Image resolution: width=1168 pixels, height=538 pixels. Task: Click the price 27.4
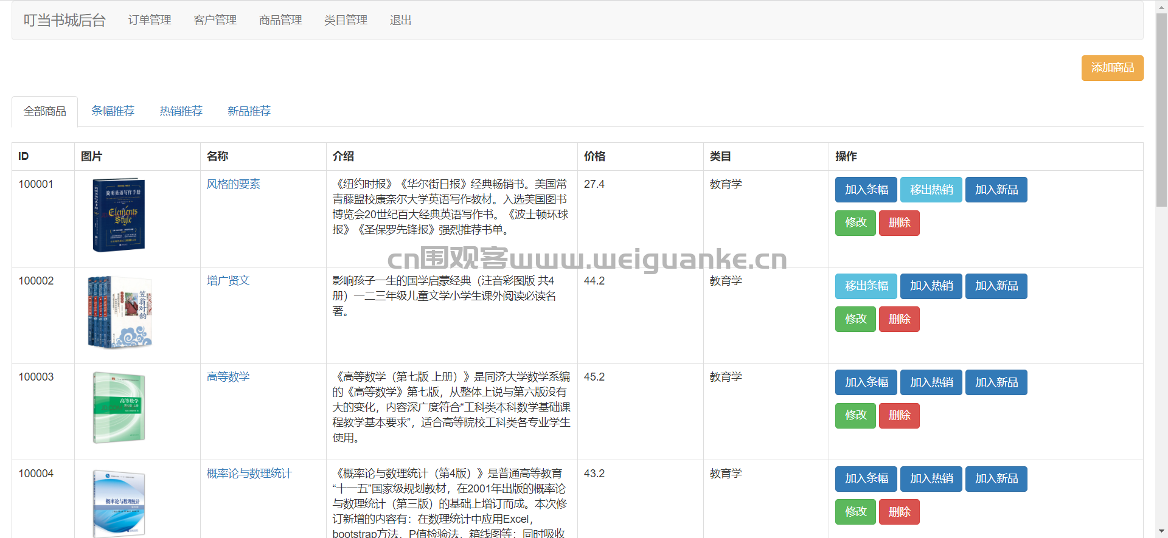594,184
